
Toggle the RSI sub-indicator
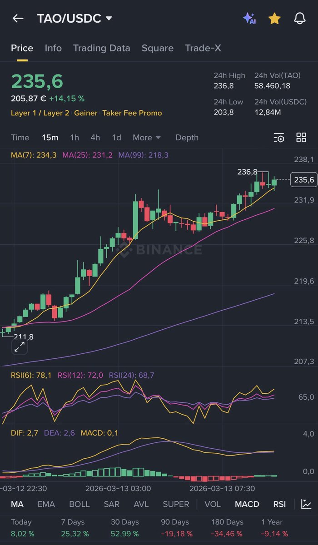pos(279,504)
